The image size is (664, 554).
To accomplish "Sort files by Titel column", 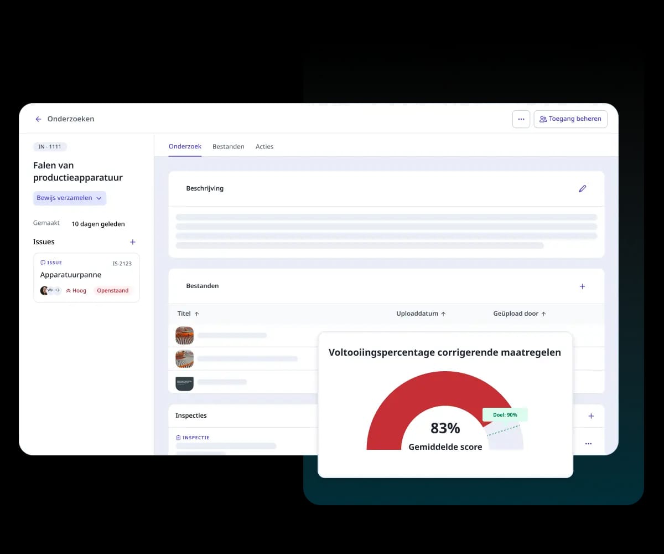I will (188, 314).
